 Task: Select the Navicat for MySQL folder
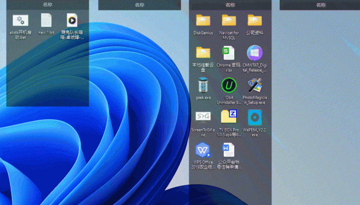point(229,20)
